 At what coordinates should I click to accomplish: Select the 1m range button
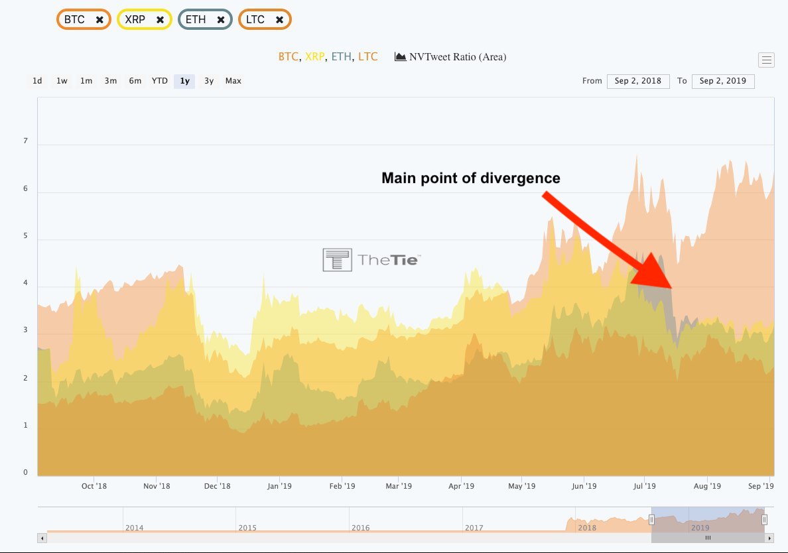click(x=86, y=81)
